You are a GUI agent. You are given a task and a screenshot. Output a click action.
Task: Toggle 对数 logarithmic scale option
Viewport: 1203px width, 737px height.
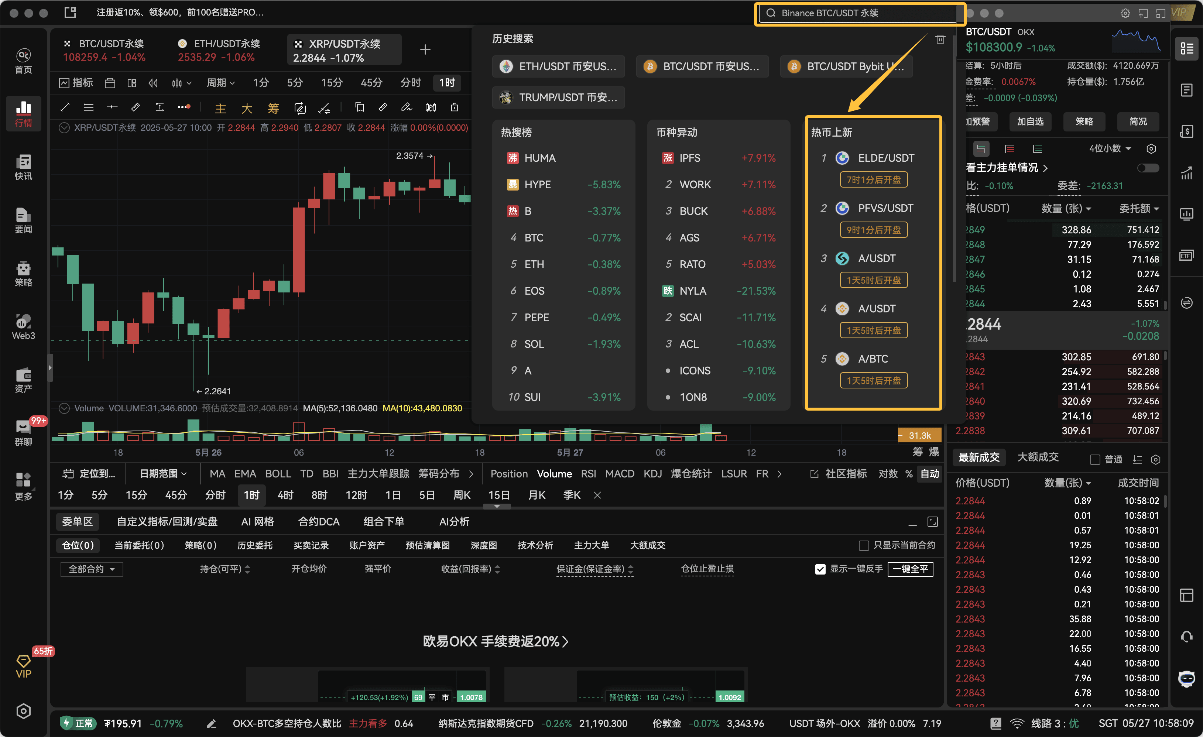click(x=888, y=473)
